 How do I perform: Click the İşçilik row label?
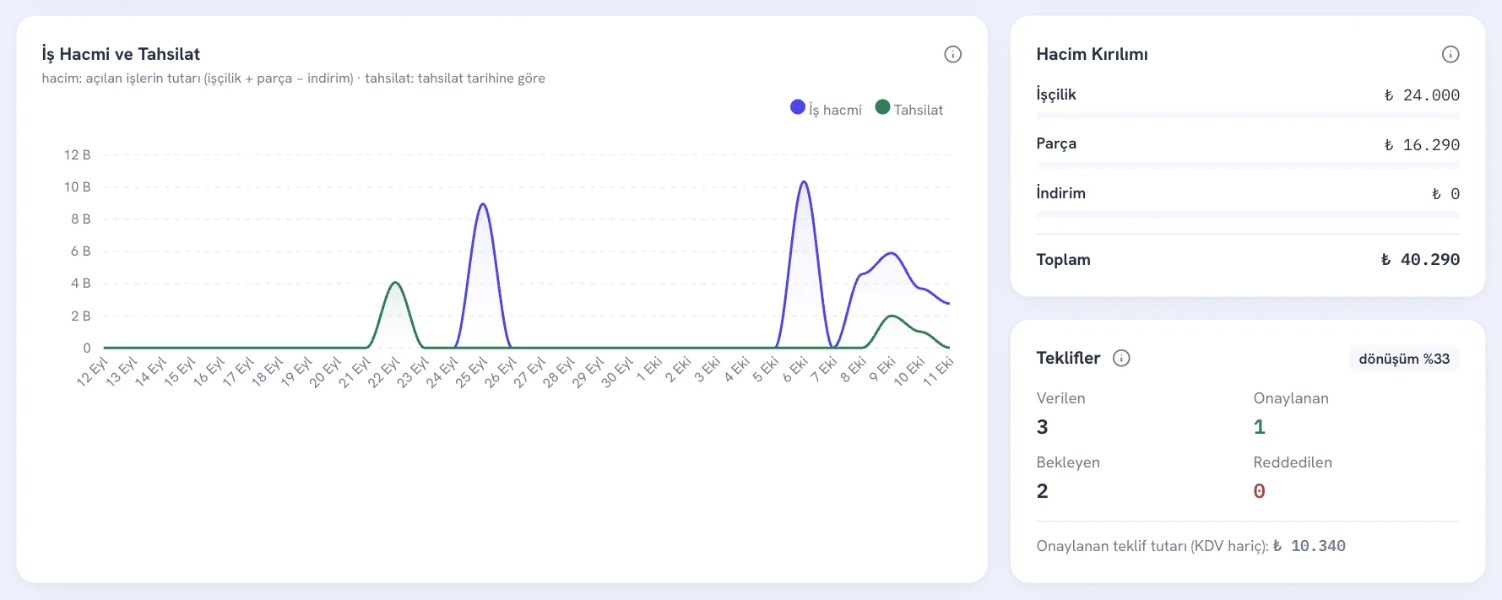tap(1056, 95)
